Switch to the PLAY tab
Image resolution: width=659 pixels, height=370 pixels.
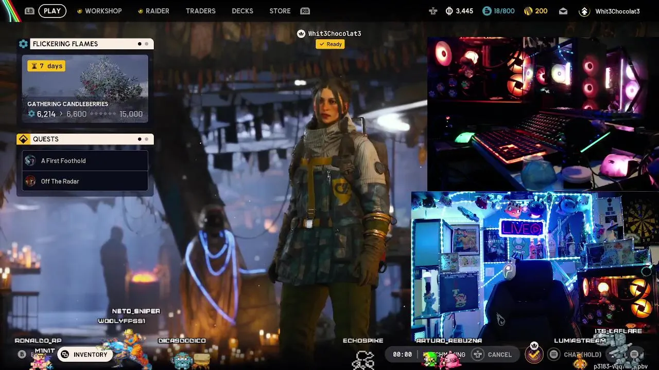tap(52, 11)
